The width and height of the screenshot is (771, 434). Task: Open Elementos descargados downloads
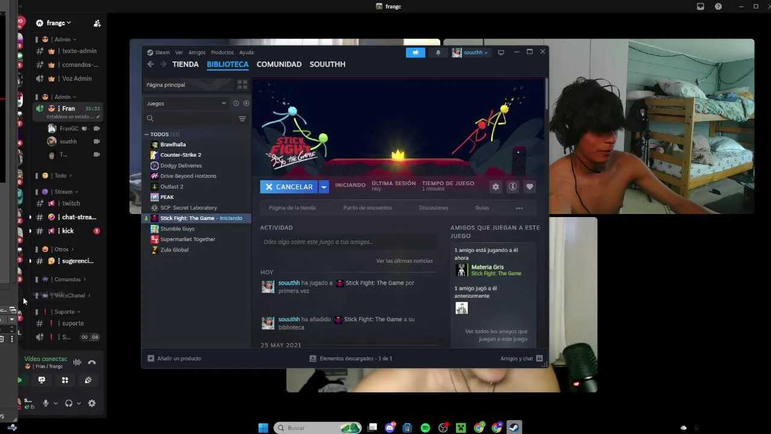click(351, 358)
